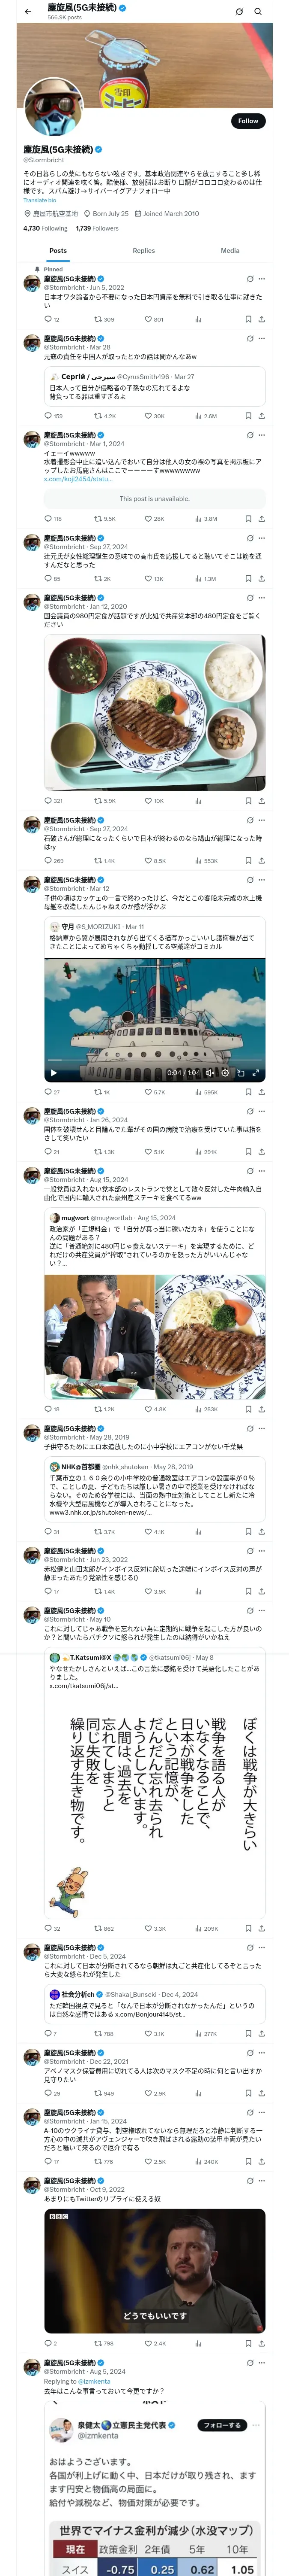Open the Translate bio link
This screenshot has height=2576, width=289.
point(40,200)
